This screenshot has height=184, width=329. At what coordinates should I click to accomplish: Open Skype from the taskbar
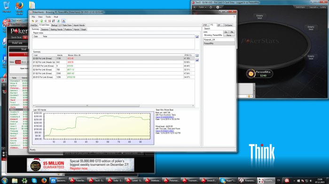(34, 180)
